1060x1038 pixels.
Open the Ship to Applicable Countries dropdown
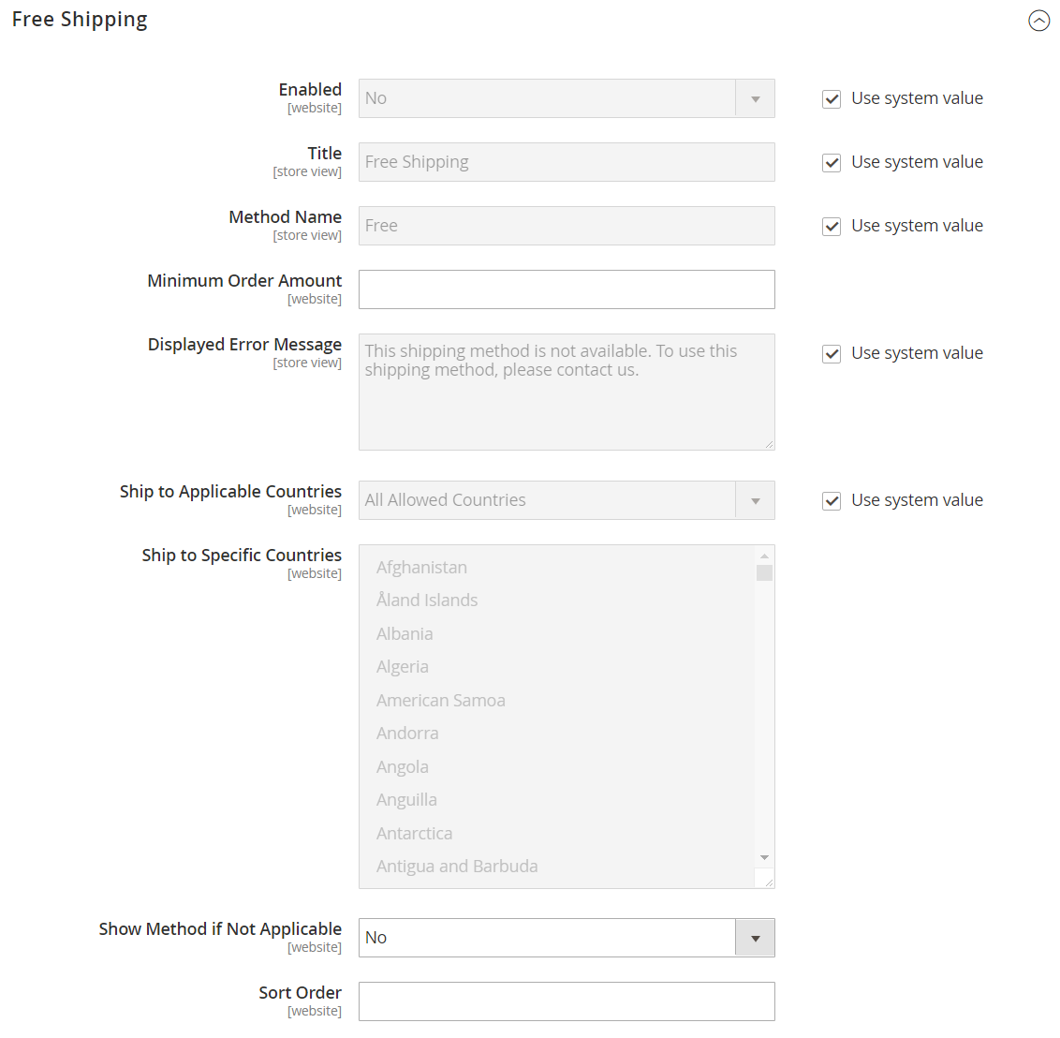[x=567, y=500]
